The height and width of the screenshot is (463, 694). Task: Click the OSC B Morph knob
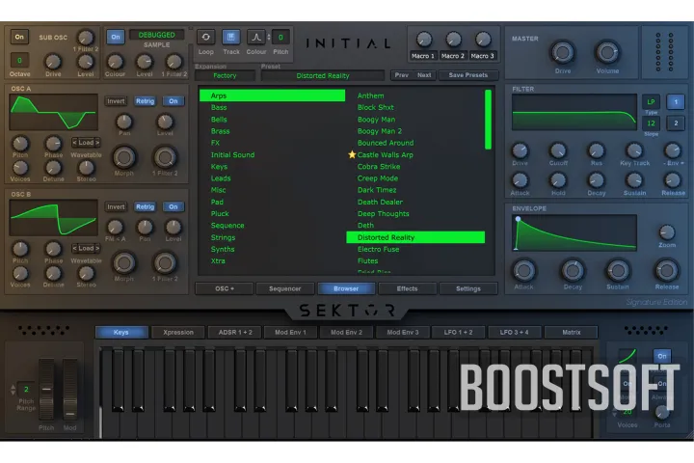124,262
